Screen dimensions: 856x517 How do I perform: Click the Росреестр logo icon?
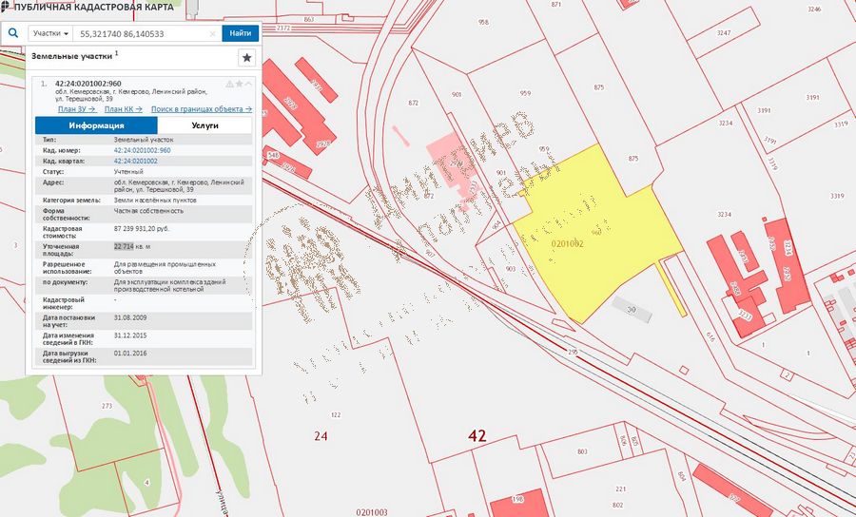click(x=6, y=7)
